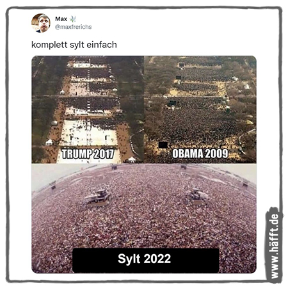Click the left vehicle in Sylt crowd
The width and height of the screenshot is (288, 288).
[99, 198]
